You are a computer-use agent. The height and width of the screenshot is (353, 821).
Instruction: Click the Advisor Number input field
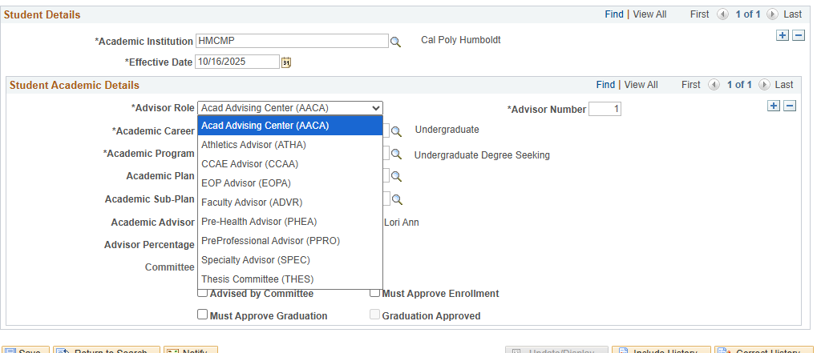tap(605, 109)
